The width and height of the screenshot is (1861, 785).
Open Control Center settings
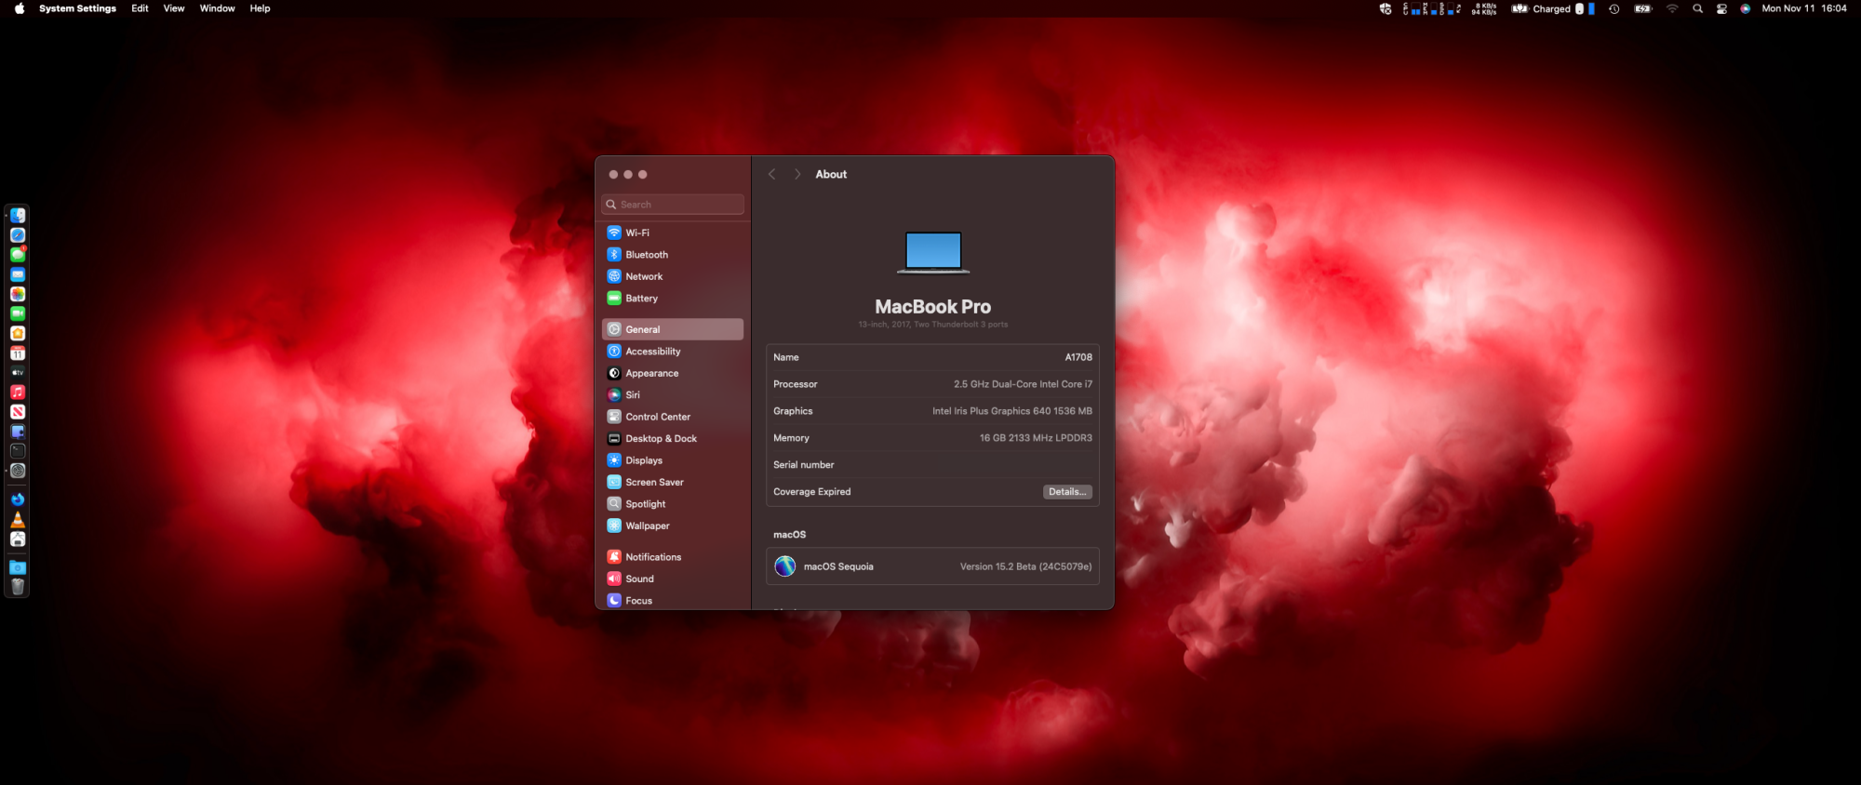673,417
